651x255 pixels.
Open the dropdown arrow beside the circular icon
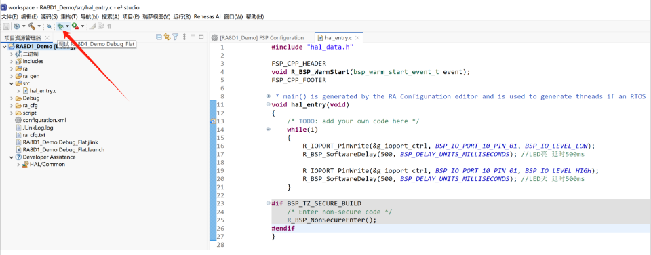coord(24,26)
